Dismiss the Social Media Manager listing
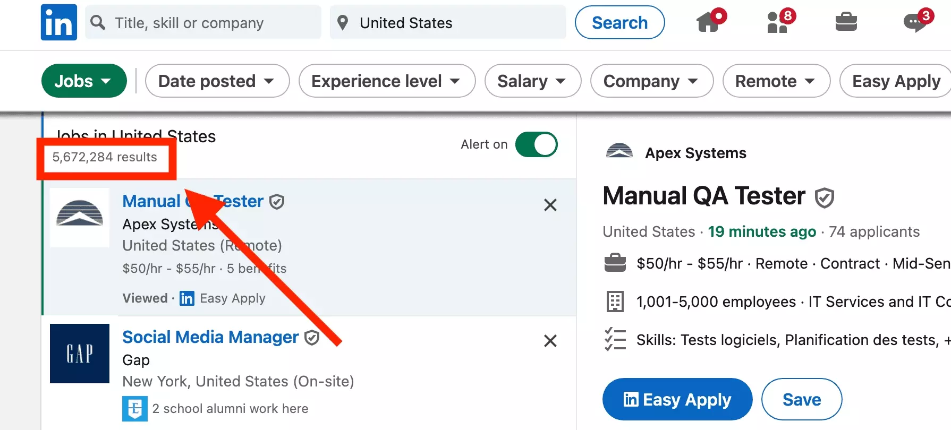The width and height of the screenshot is (951, 430). coord(550,341)
